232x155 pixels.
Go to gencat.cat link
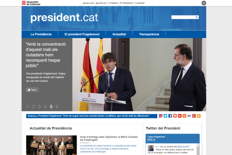[x=101, y=3]
